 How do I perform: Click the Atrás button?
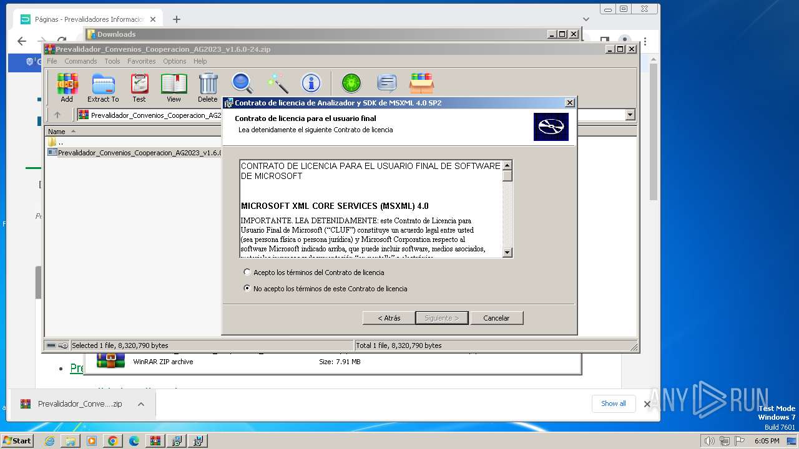(389, 318)
